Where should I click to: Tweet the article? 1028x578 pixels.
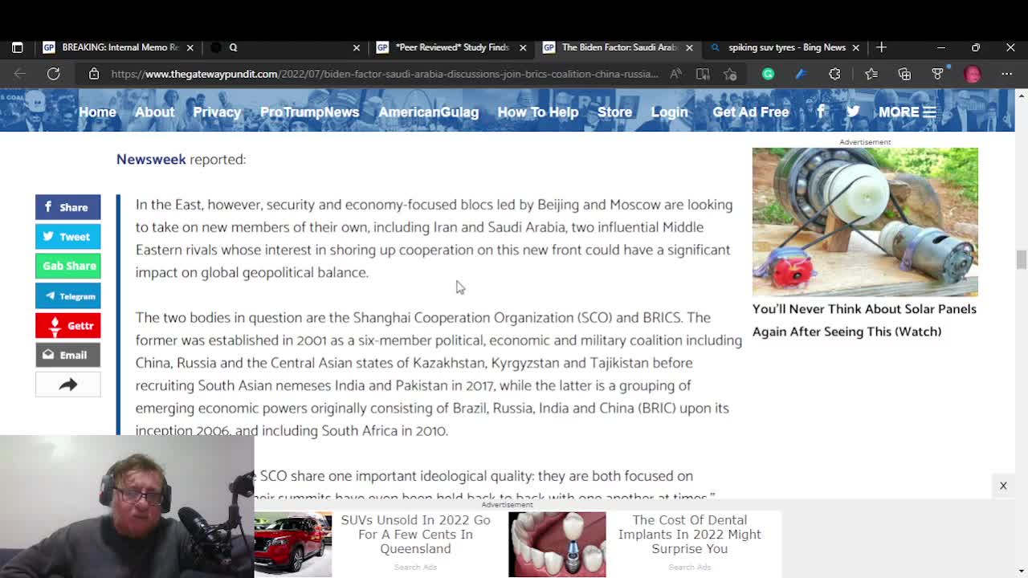point(67,237)
